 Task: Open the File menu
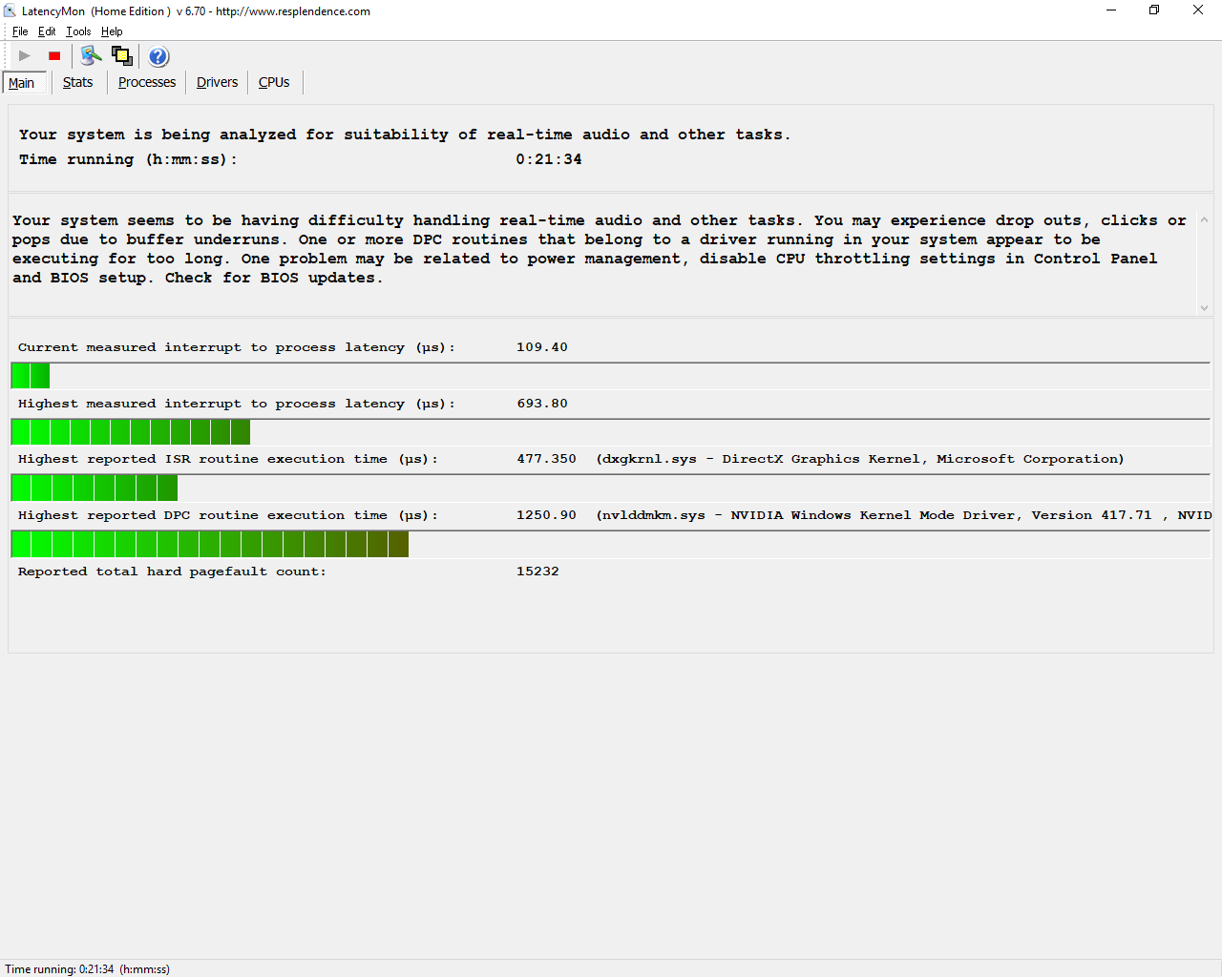20,31
